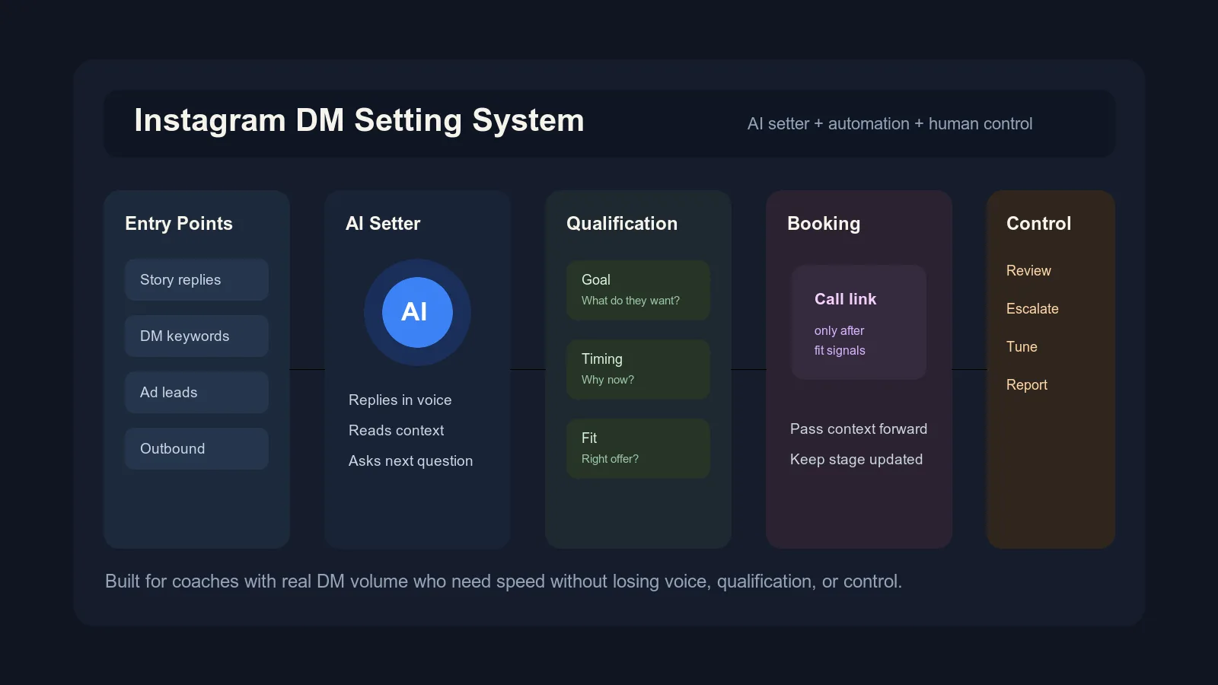The width and height of the screenshot is (1218, 685).
Task: Click the Control column heading
Action: tap(1038, 223)
